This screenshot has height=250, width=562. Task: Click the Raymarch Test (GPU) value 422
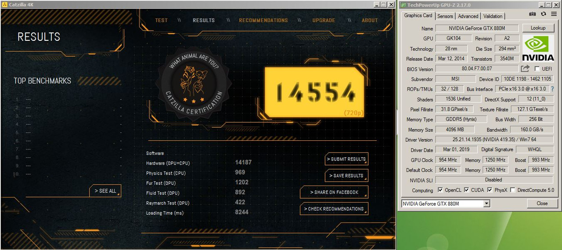(240, 202)
